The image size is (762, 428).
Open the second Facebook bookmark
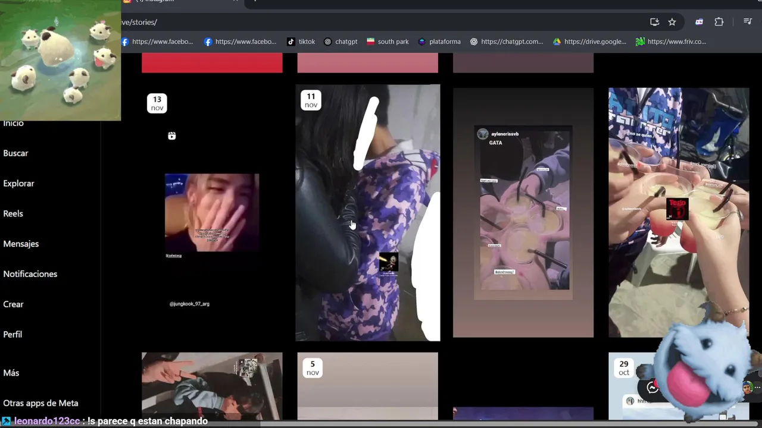(241, 42)
